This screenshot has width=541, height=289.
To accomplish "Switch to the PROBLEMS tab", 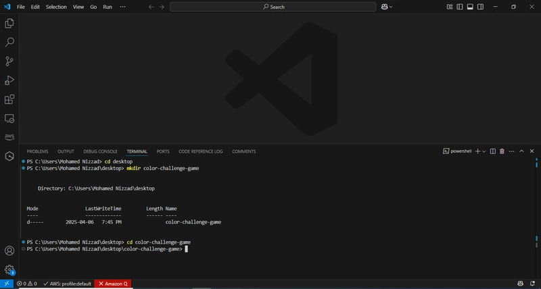I will [x=37, y=151].
